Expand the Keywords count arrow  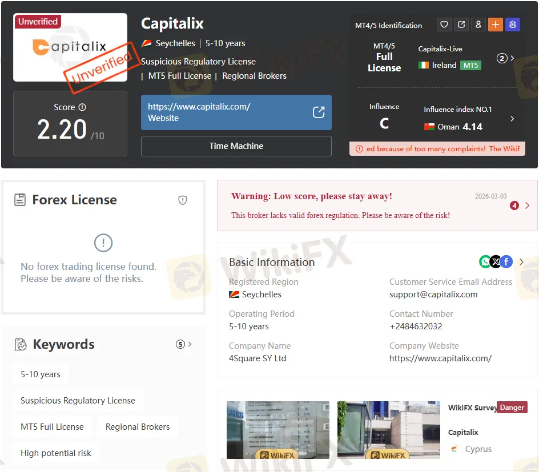tap(190, 344)
